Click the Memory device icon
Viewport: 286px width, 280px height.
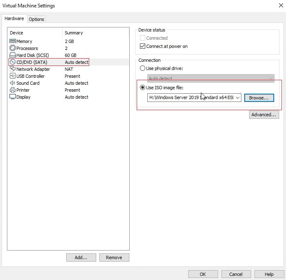(13, 41)
